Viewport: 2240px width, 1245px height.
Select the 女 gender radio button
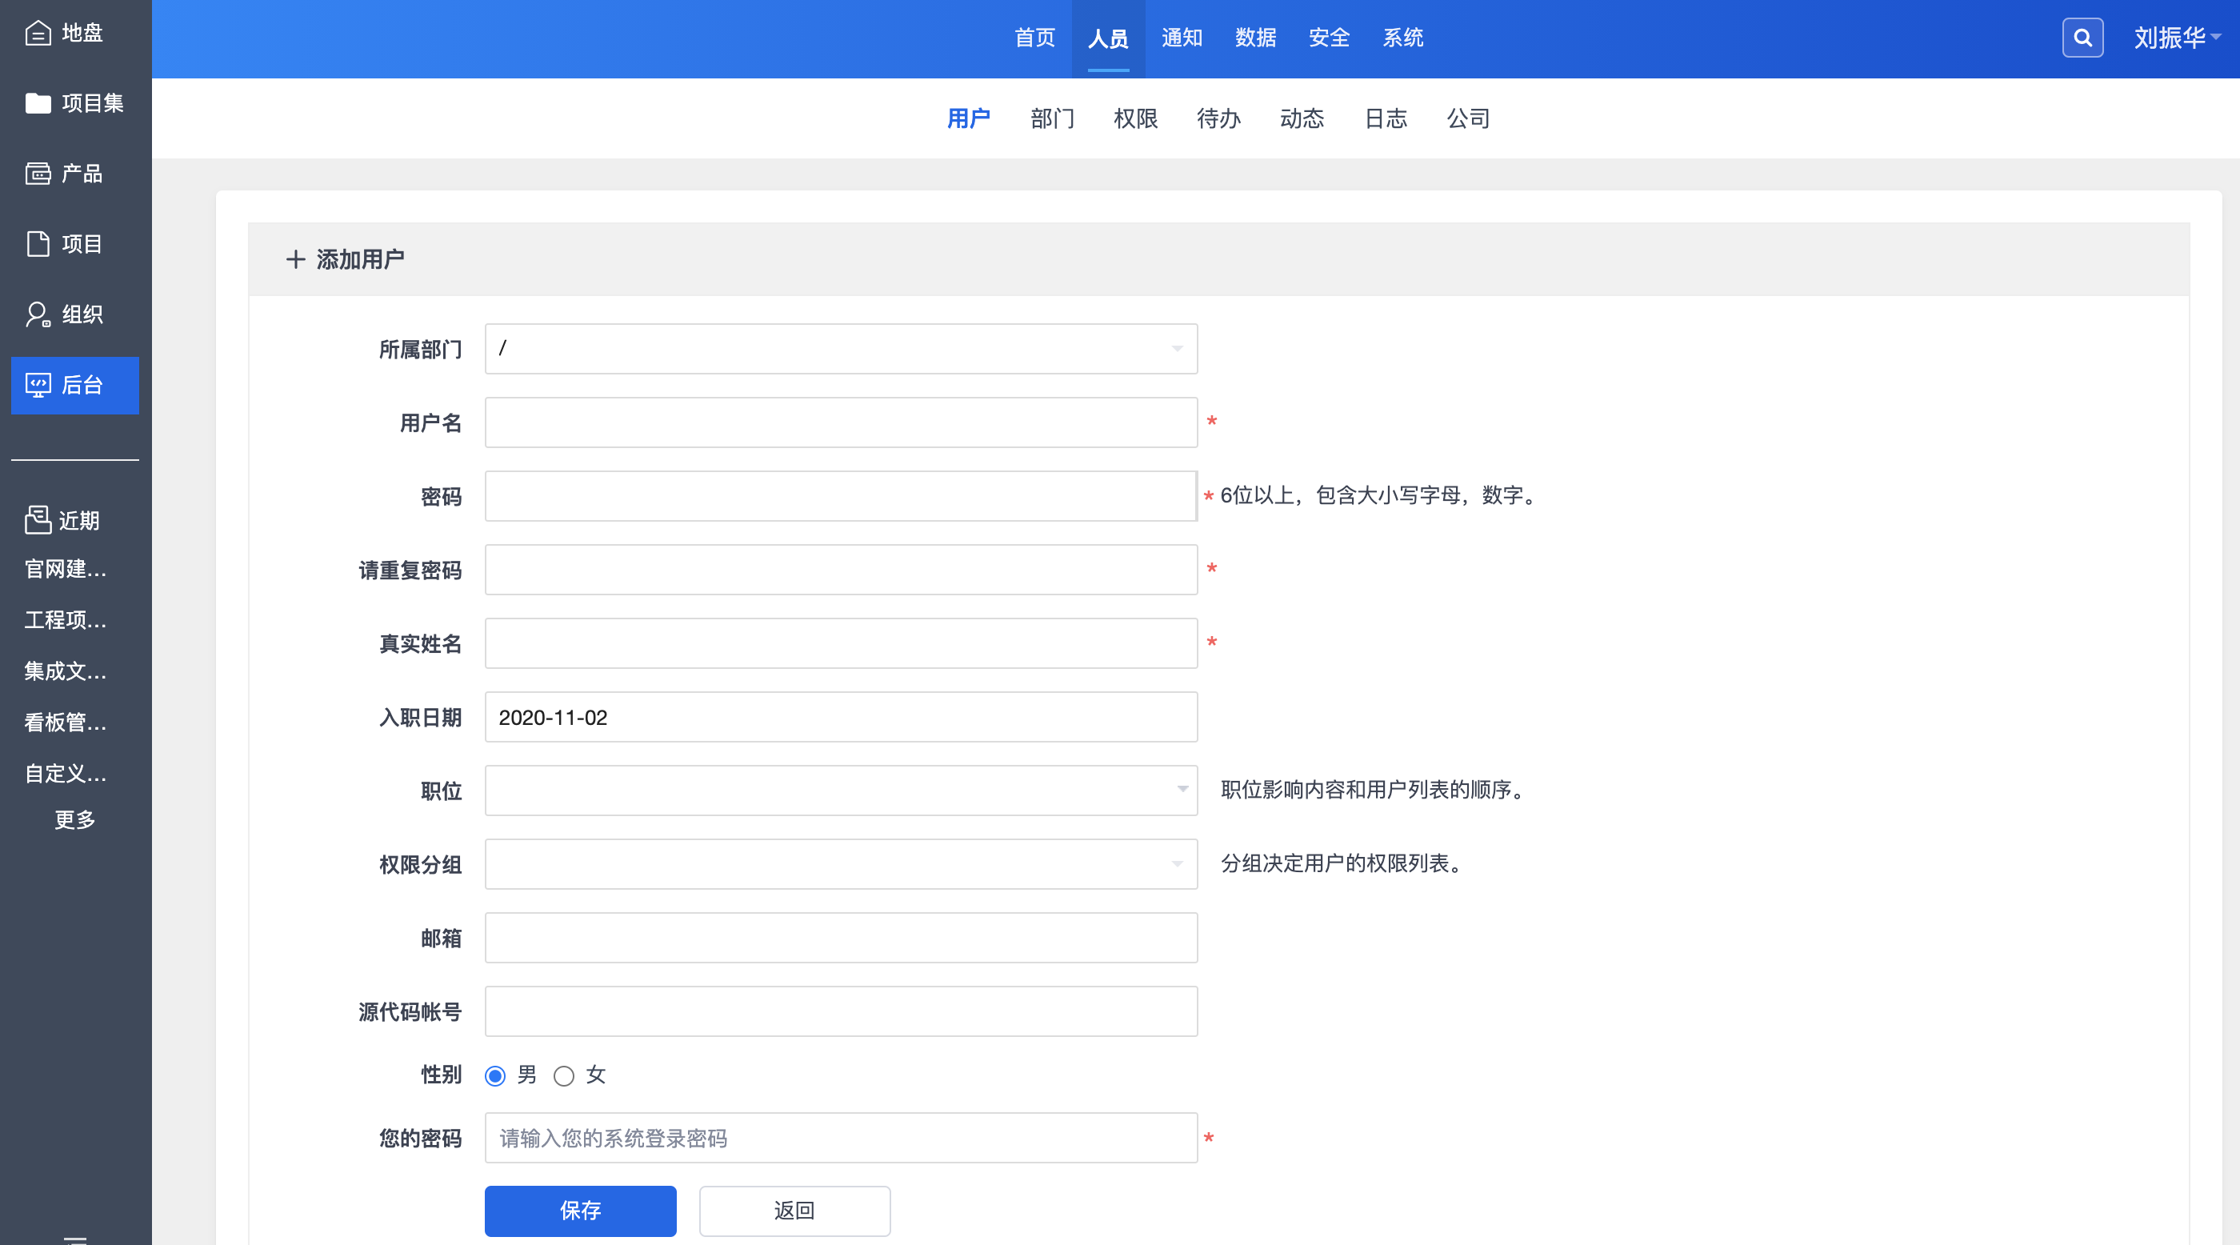pos(564,1076)
